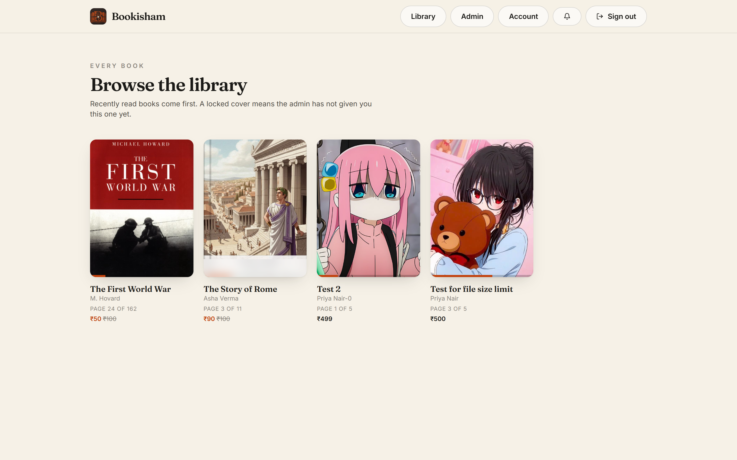
Task: Click PAGE 3 OF 11 text
Action: click(x=223, y=309)
